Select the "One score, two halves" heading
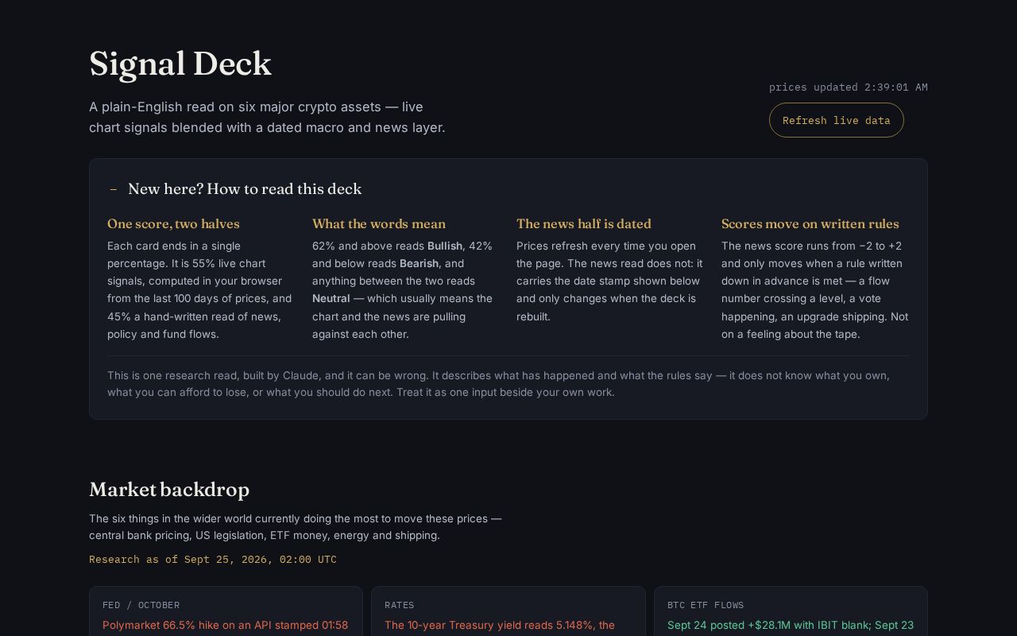Screen dimensions: 1017x636 [173, 223]
